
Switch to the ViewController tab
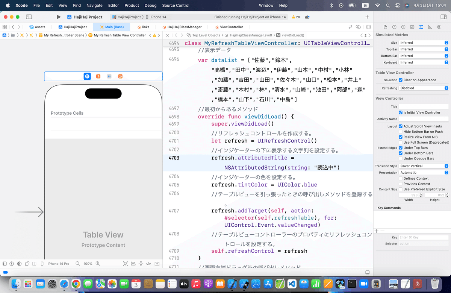point(229,27)
